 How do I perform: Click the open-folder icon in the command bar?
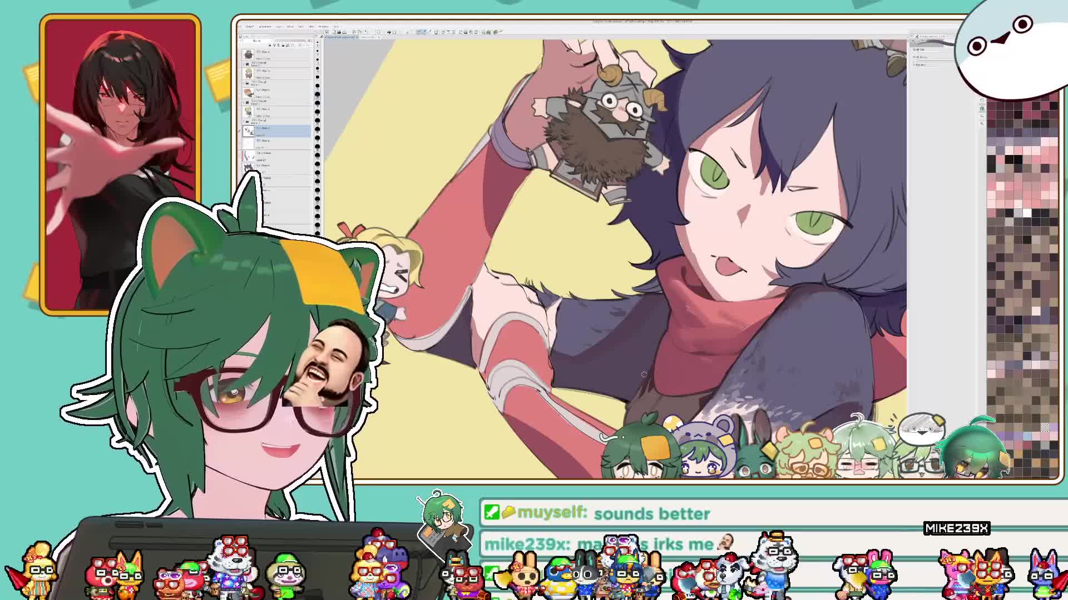pyautogui.click(x=339, y=32)
